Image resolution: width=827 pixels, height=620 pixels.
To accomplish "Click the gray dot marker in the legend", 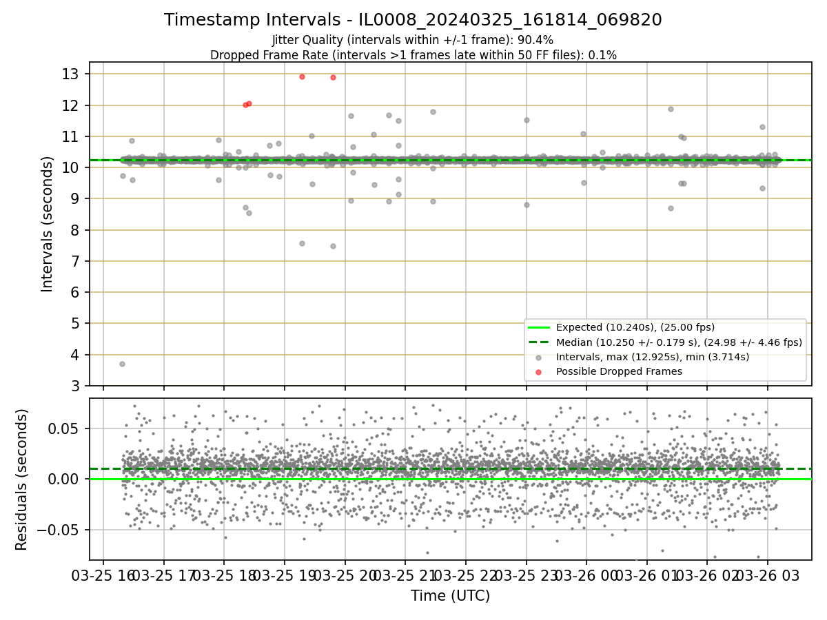I will tap(539, 357).
